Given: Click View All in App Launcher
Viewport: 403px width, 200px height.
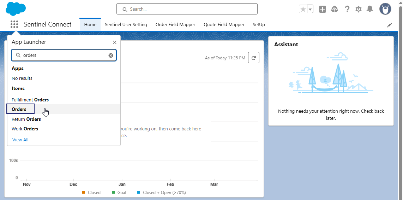Looking at the screenshot, I should click(x=20, y=140).
